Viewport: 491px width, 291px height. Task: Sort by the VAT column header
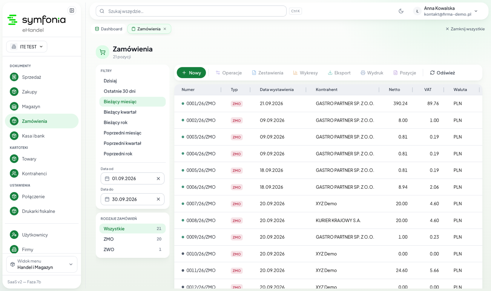428,90
